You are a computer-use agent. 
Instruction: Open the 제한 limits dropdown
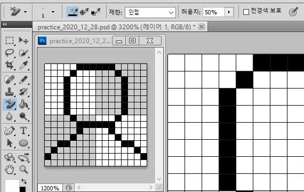click(x=150, y=12)
